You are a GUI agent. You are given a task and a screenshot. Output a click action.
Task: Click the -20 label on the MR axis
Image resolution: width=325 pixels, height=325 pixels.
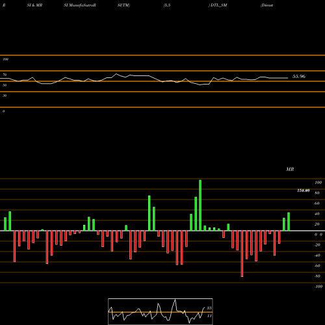(x=317, y=245)
